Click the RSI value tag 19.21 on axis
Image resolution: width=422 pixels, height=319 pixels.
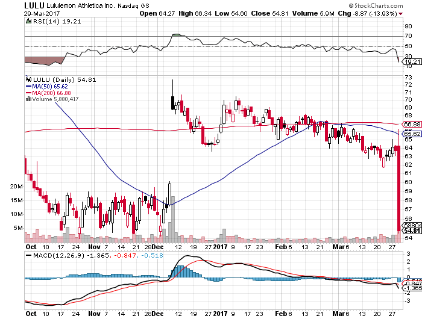pyautogui.click(x=412, y=62)
